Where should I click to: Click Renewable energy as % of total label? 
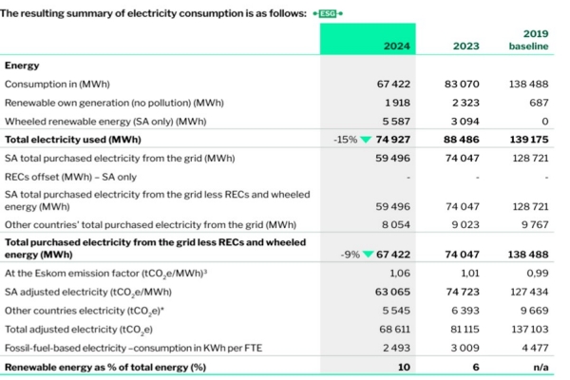(105, 366)
